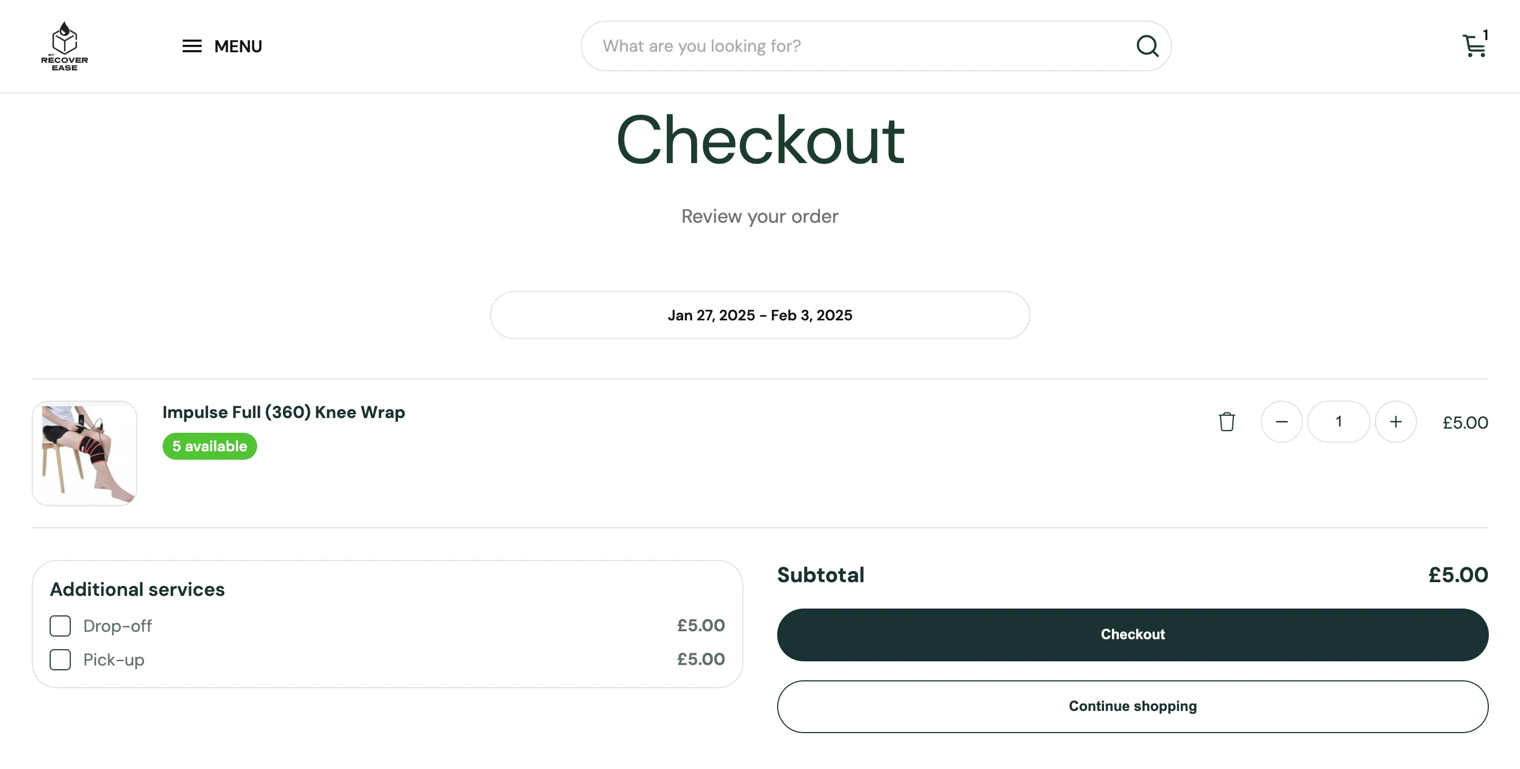Click the green '5 available' badge
The height and width of the screenshot is (769, 1520).
pyautogui.click(x=210, y=447)
